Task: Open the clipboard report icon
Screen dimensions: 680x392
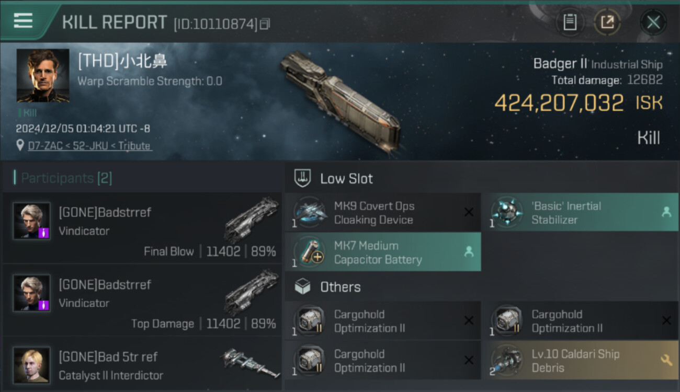Action: 570,22
